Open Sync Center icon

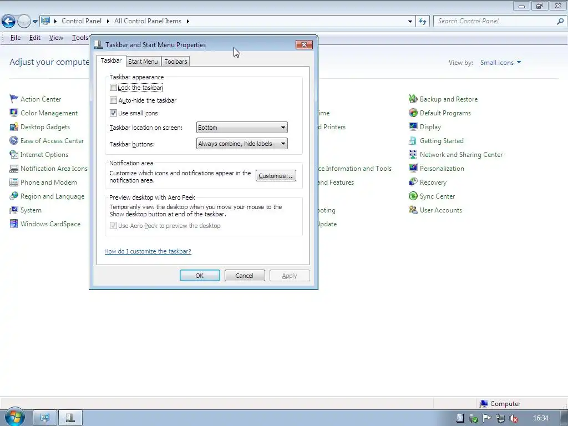click(413, 196)
